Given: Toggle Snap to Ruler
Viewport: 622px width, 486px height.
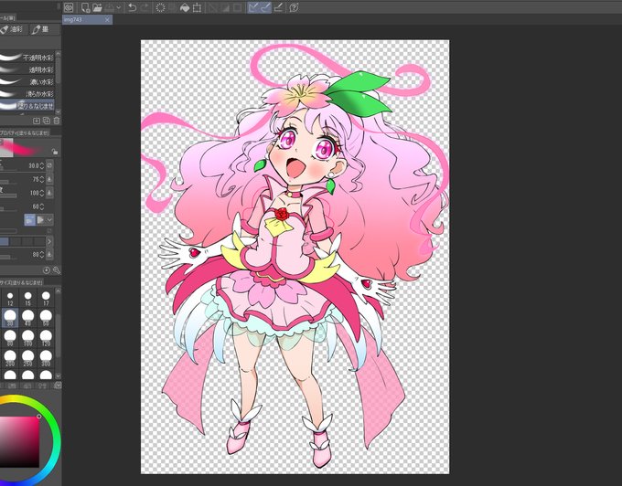Looking at the screenshot, I should tap(253, 7).
